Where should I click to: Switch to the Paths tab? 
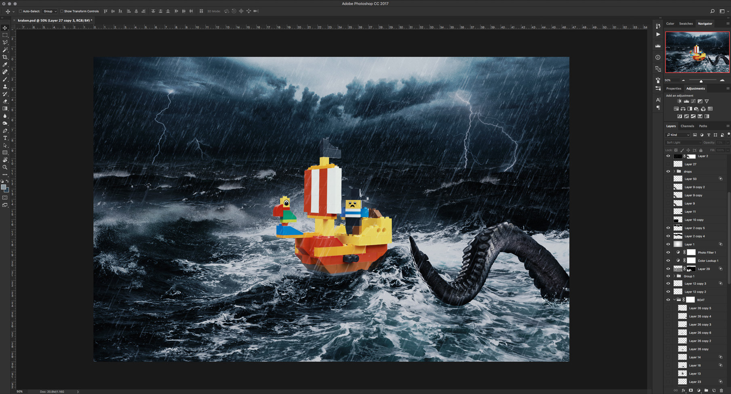click(x=703, y=126)
